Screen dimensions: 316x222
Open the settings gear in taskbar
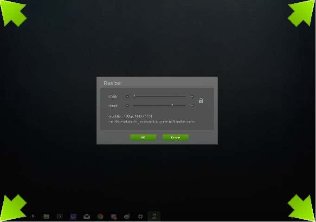[141, 216]
